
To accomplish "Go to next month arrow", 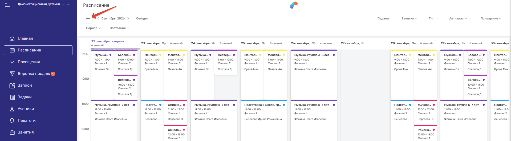I will (x=128, y=18).
